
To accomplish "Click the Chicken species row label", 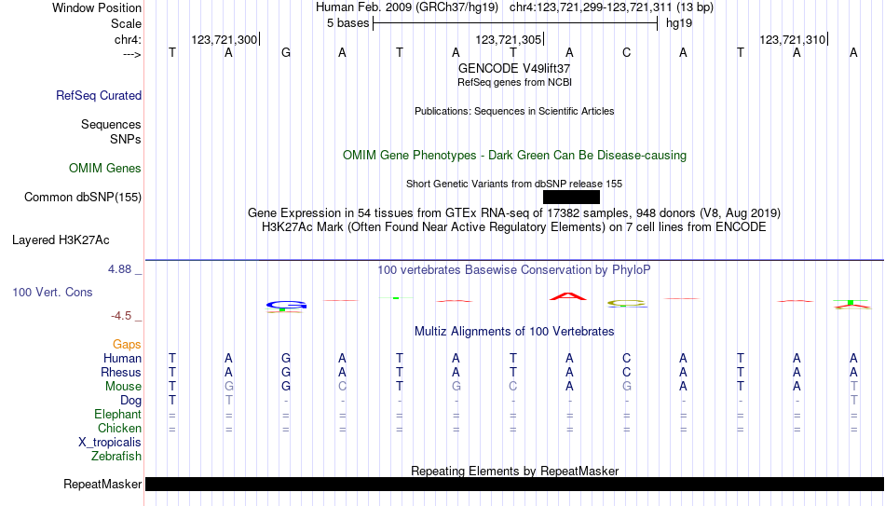I will (x=119, y=429).
